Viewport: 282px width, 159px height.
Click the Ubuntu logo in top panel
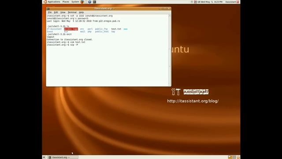[x=45, y=2]
